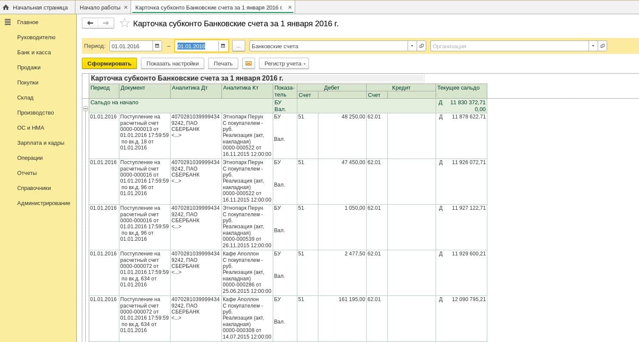Click the balance value 11 926 072,71
Viewport: 639px width, 342px height.
click(x=469, y=162)
